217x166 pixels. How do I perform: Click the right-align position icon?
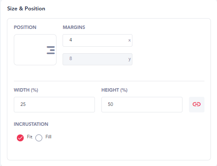pos(50,50)
